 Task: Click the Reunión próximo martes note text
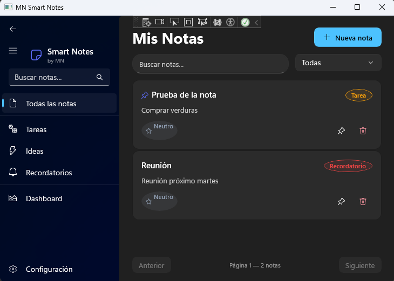click(180, 181)
